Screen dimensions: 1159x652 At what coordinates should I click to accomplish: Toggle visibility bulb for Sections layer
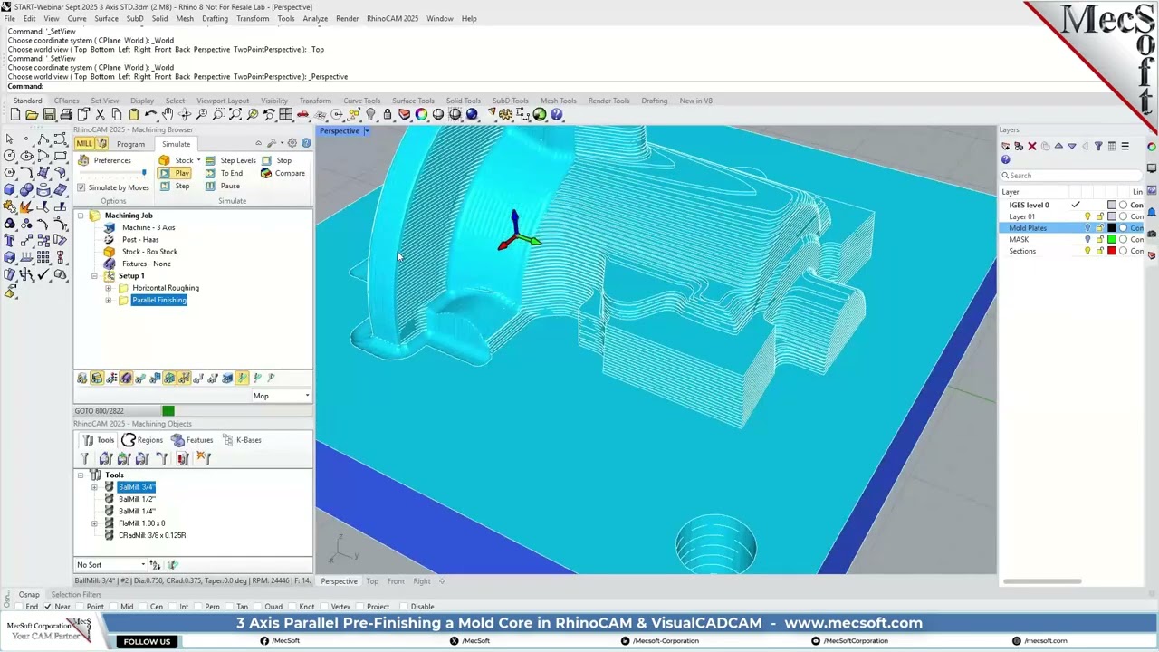coord(1087,252)
